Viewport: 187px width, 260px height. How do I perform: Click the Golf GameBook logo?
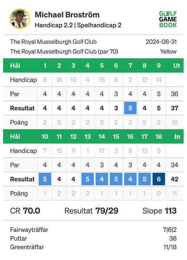tap(168, 19)
